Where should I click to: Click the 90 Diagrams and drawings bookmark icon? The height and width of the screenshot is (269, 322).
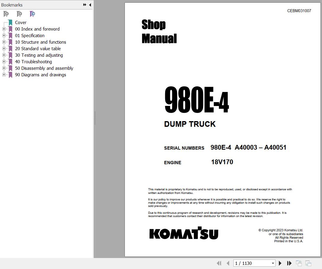pos(10,75)
